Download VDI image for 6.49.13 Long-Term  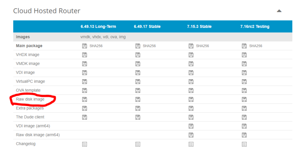[x=85, y=73]
